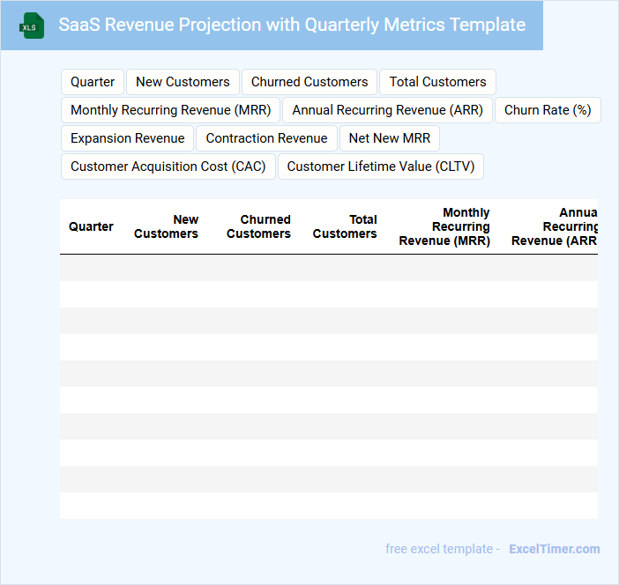Click the New Customers column header
The image size is (619, 585).
pos(166,226)
